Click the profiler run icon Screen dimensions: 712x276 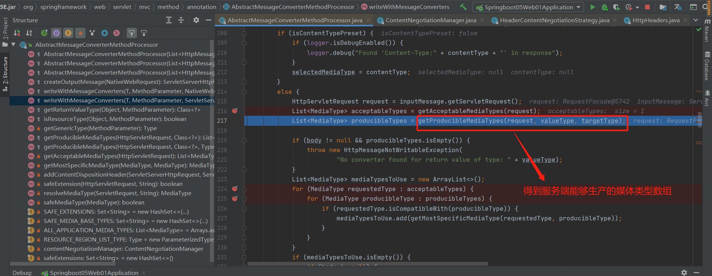629,7
